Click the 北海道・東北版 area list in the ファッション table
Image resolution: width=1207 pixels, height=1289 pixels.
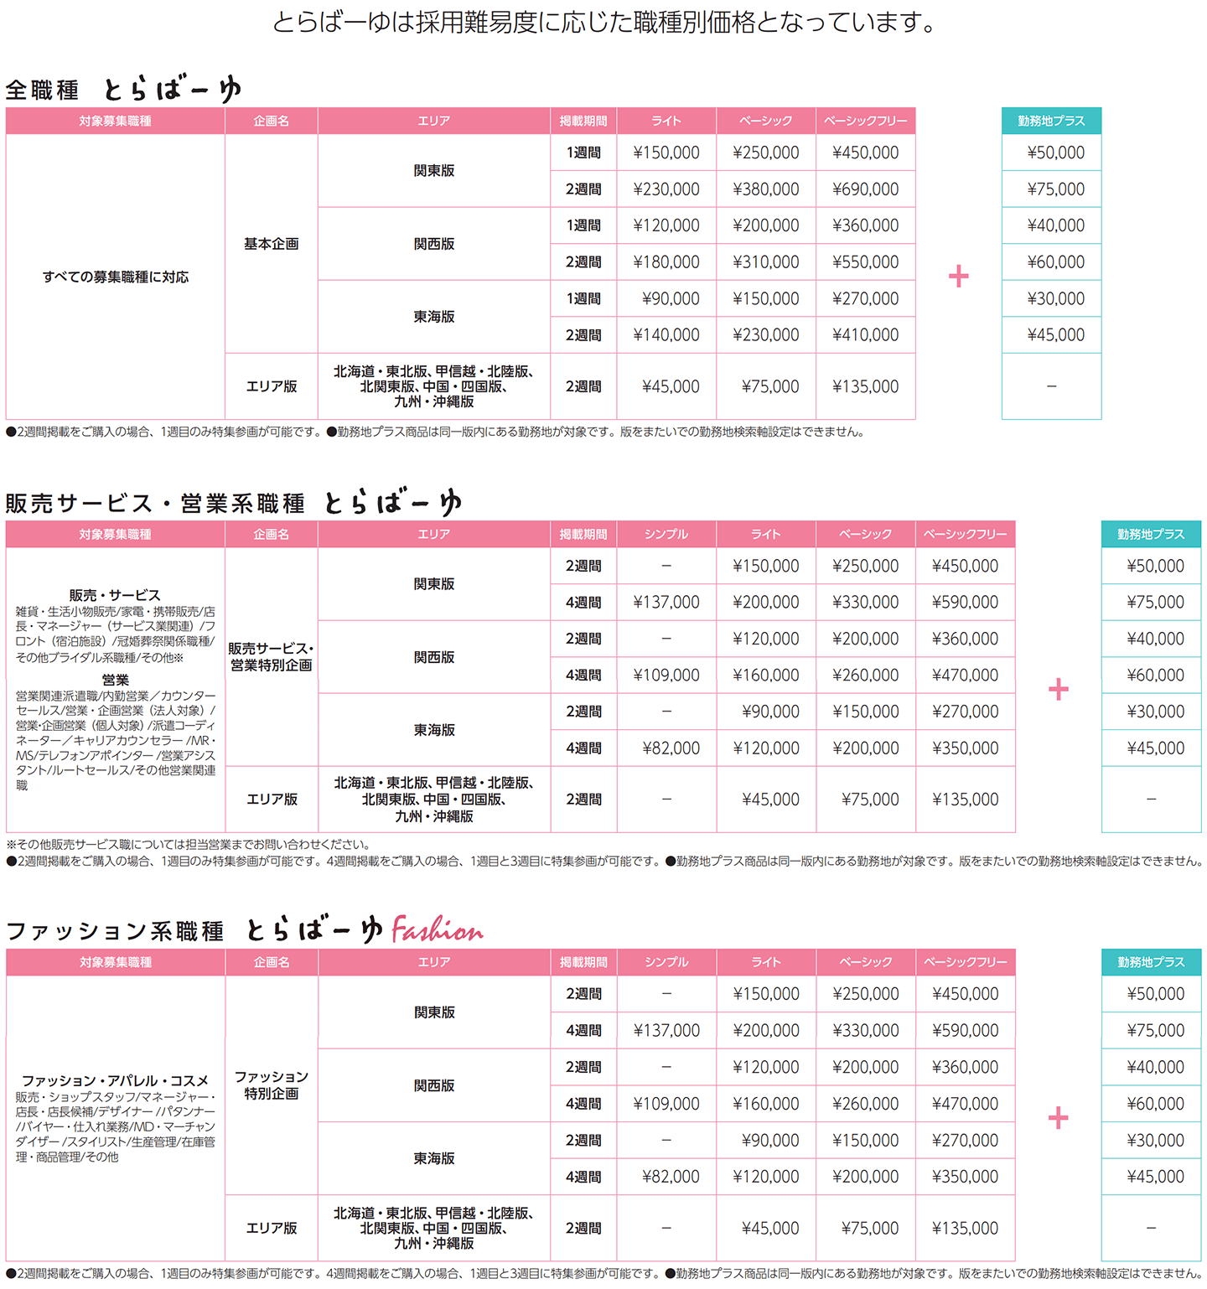pos(434,1228)
